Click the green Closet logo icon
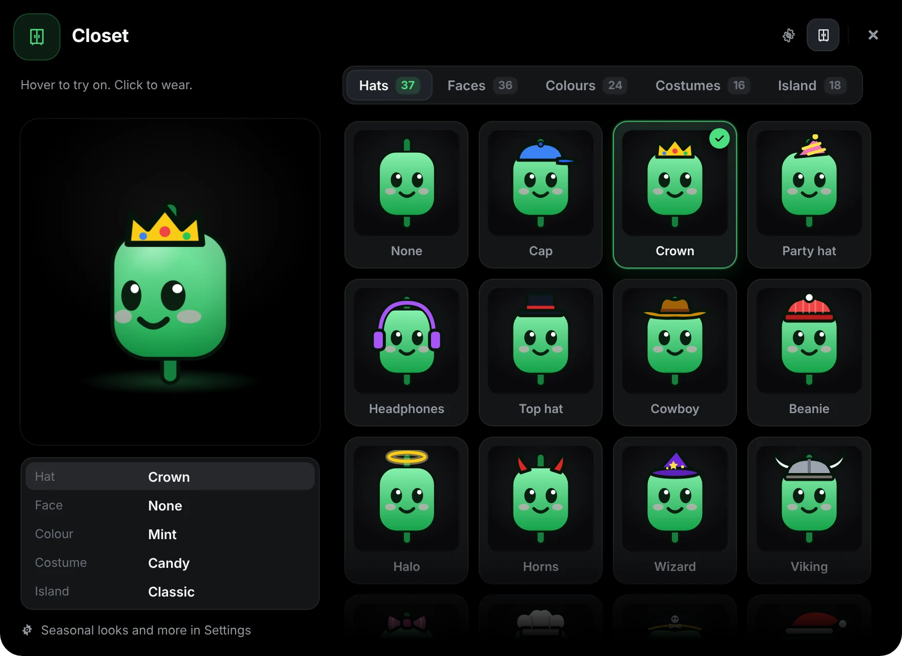The width and height of the screenshot is (902, 656). 37,37
